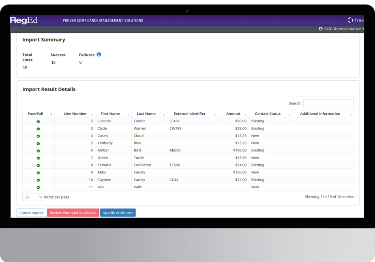
Task: Focus the Search input field
Action: point(328,103)
